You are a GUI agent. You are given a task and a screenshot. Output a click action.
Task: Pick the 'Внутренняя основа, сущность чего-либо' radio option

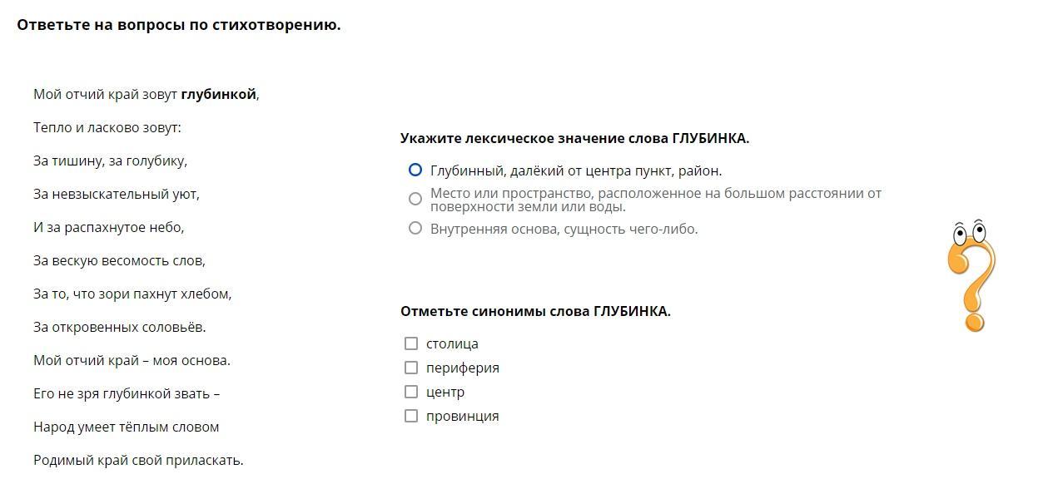pos(415,228)
